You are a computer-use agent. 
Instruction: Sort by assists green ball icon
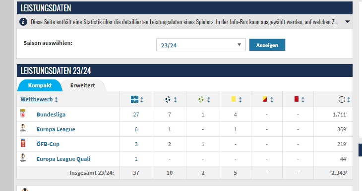201,100
